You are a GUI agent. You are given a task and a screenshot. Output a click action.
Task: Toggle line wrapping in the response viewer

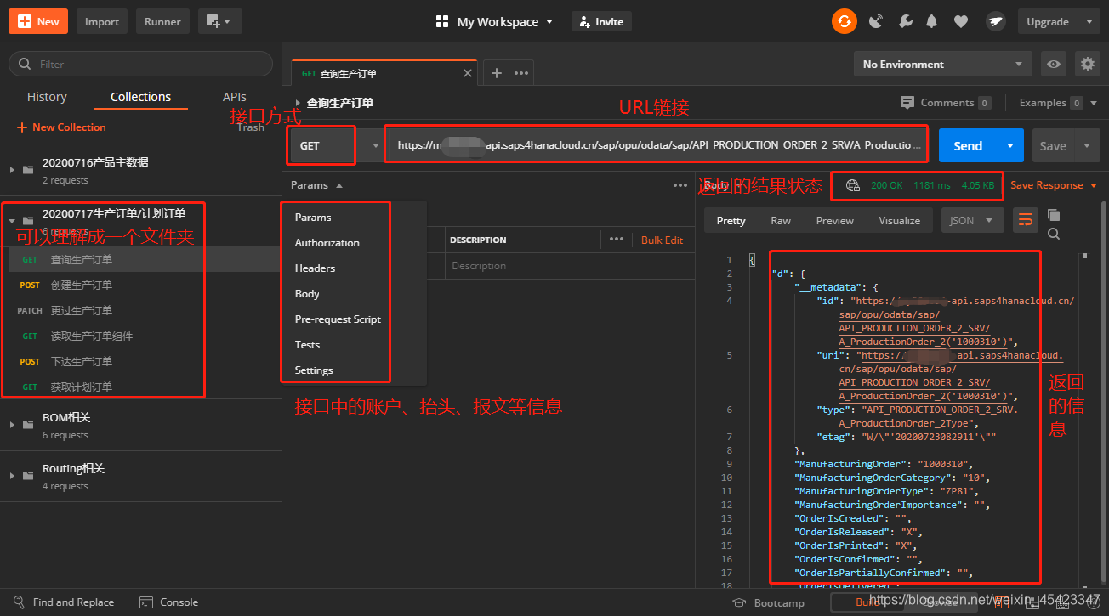[1026, 220]
